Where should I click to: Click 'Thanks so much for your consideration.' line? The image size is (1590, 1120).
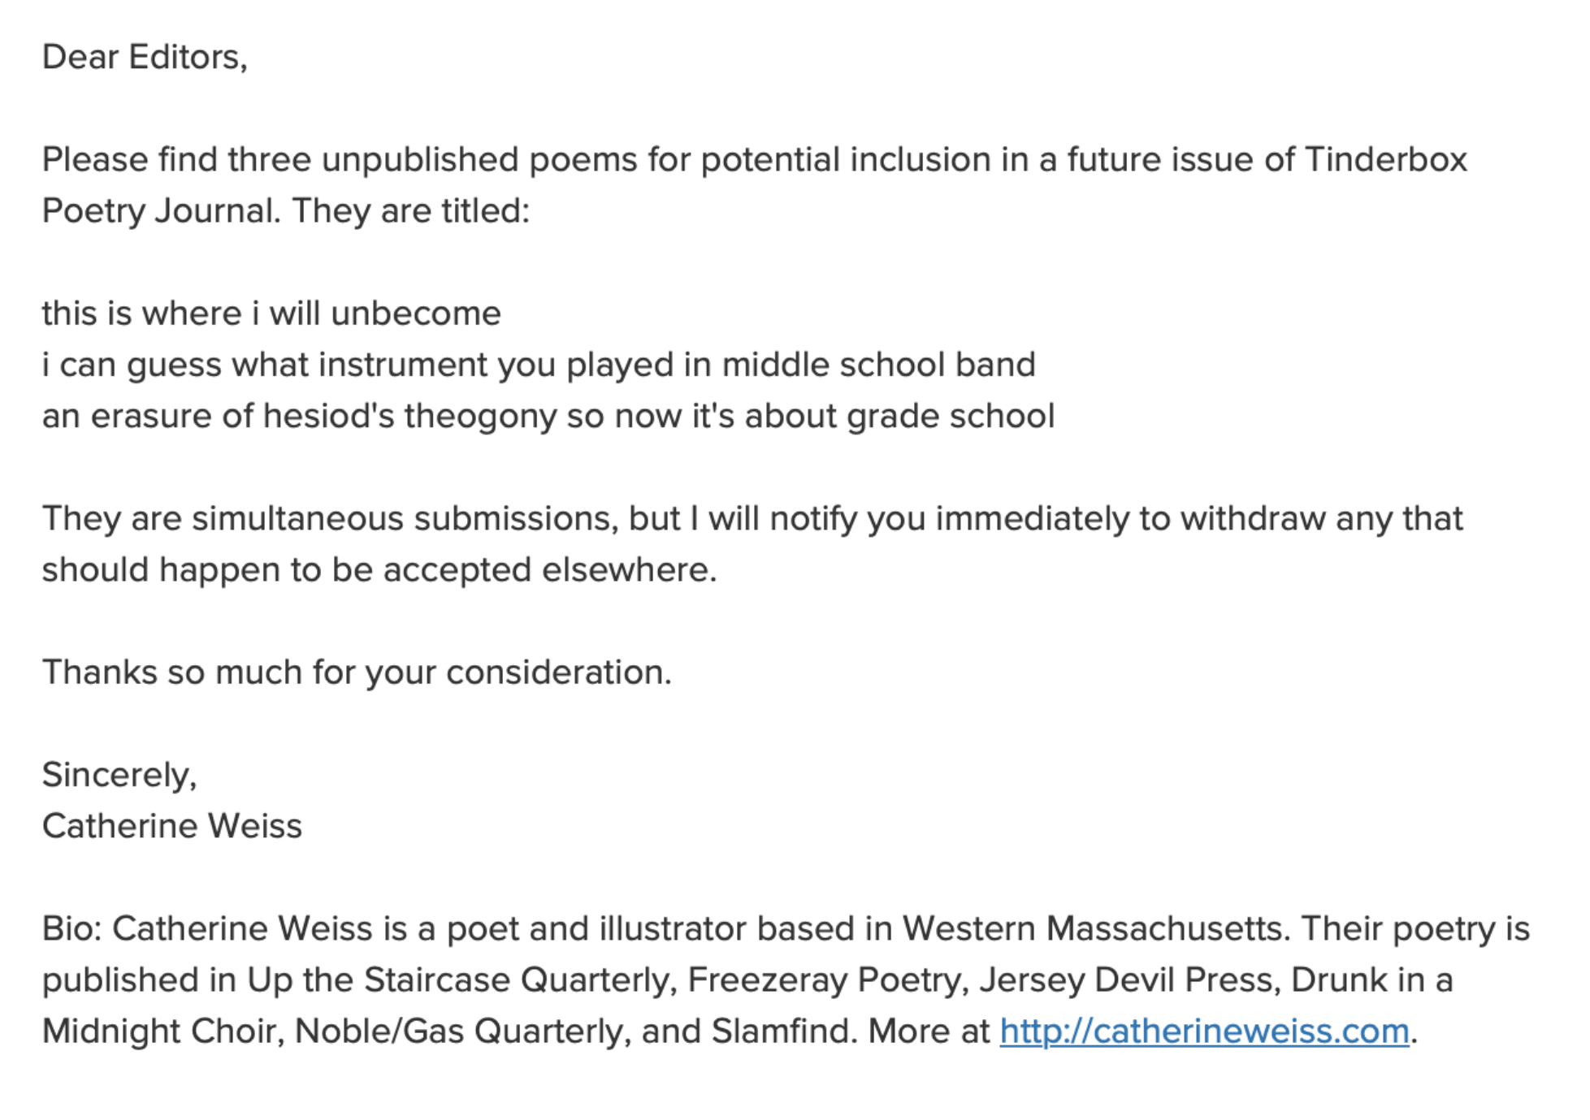click(357, 672)
